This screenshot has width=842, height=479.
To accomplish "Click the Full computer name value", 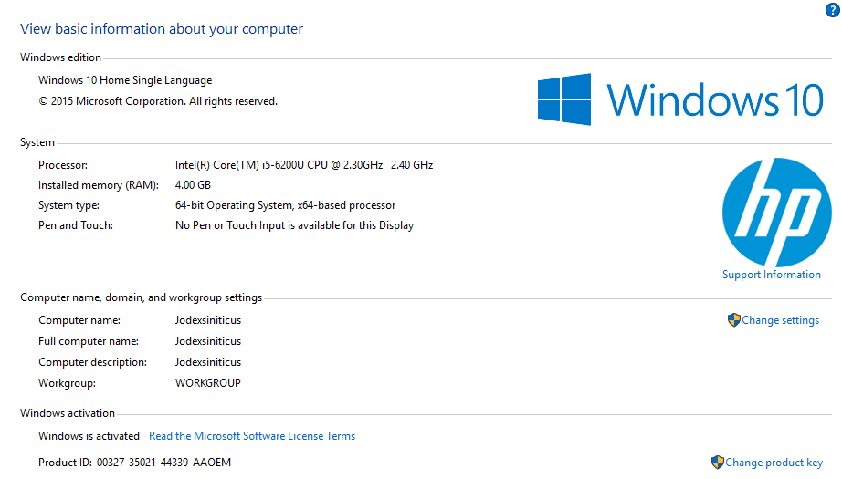I will (x=208, y=341).
